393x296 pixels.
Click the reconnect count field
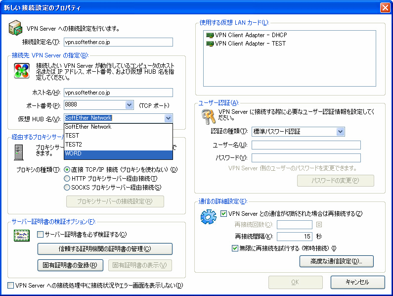click(295, 224)
